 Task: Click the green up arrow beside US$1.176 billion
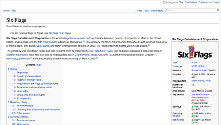click(x=192, y=107)
